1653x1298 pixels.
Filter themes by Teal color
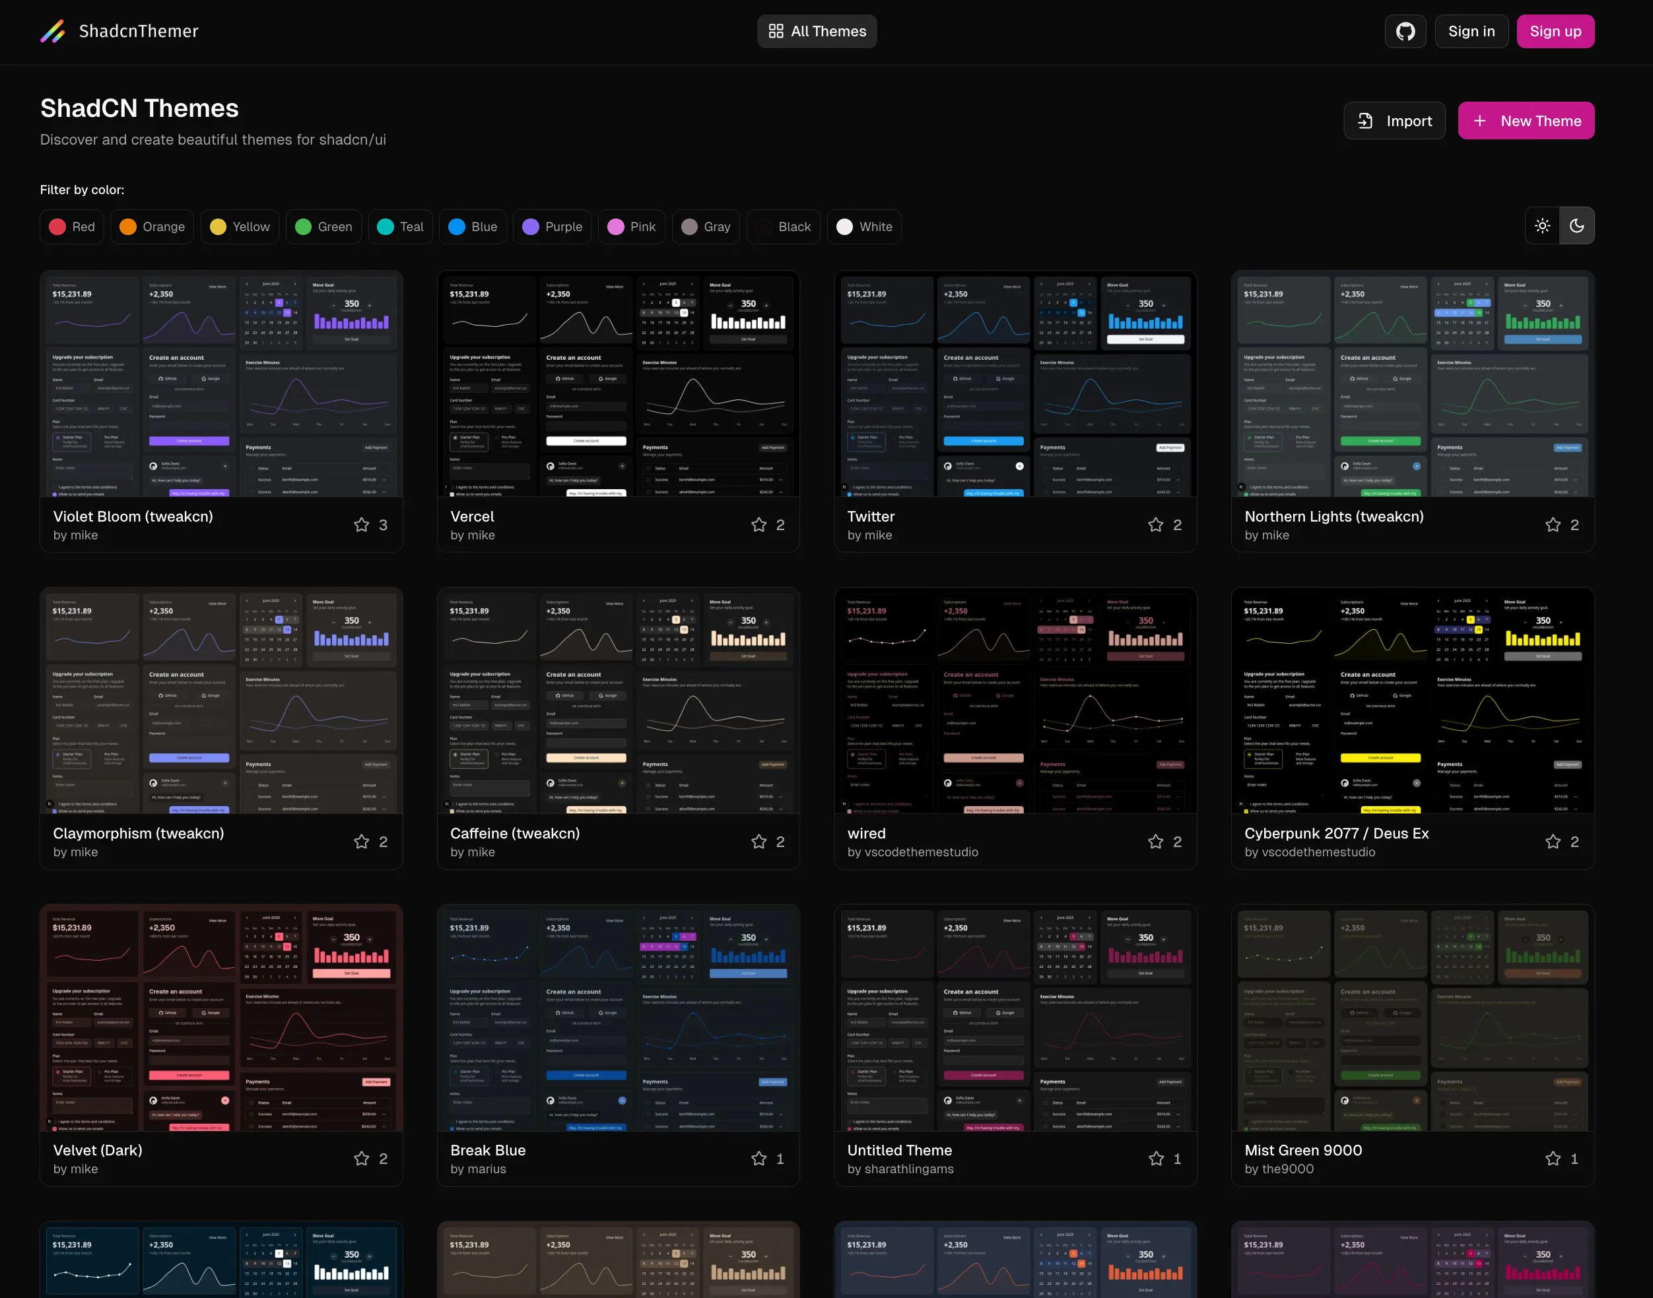400,226
